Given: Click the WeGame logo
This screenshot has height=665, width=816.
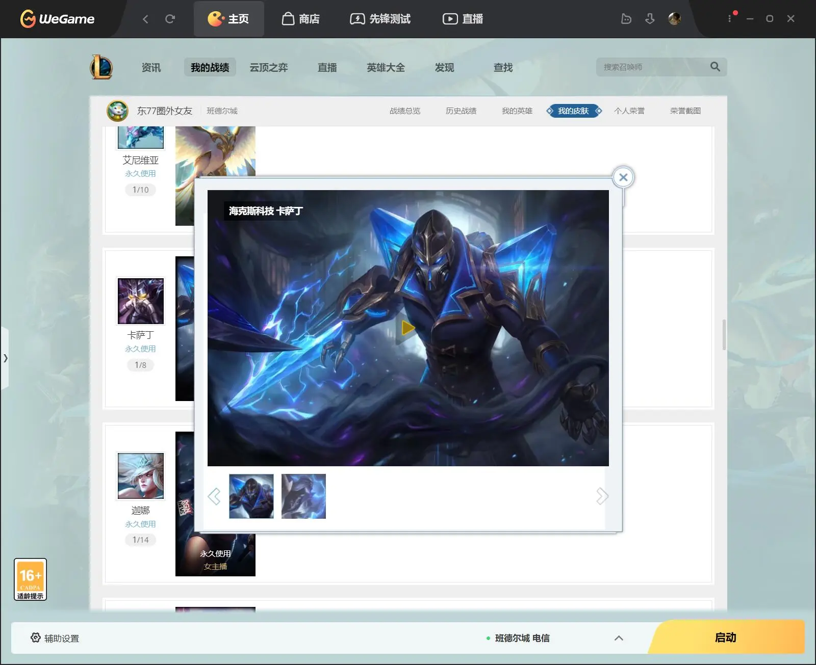Looking at the screenshot, I should [x=57, y=19].
